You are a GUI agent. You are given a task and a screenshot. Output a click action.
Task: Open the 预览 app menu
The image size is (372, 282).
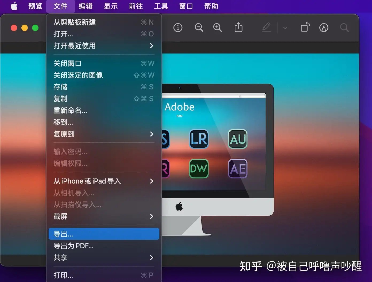tap(35, 6)
